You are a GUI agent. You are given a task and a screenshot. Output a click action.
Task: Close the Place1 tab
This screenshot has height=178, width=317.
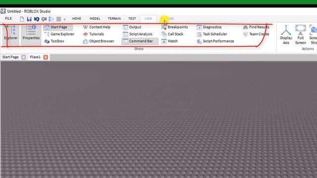46,57
